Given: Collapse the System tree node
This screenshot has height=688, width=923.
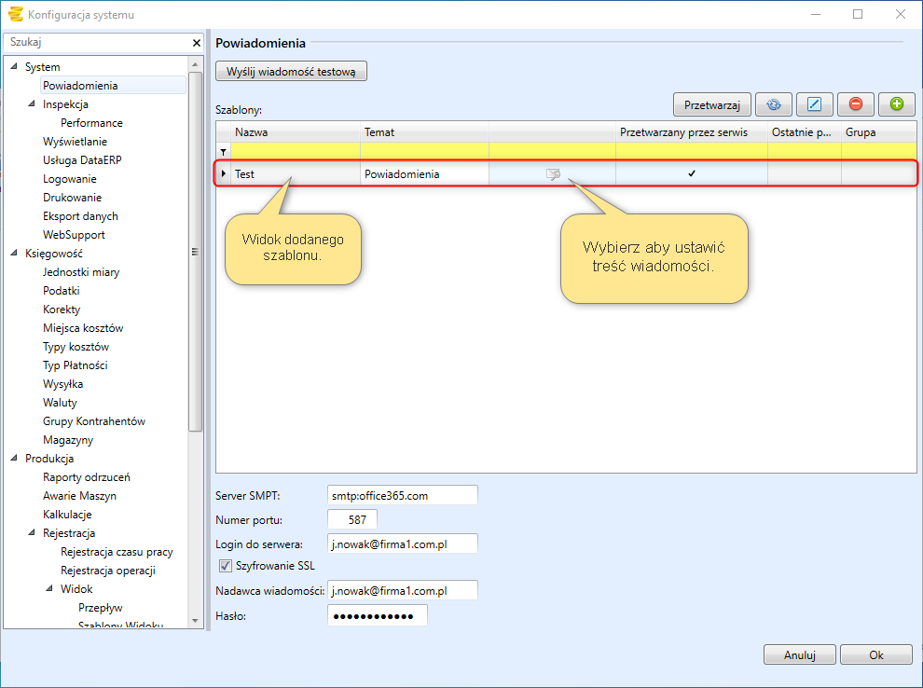Looking at the screenshot, I should tap(14, 67).
